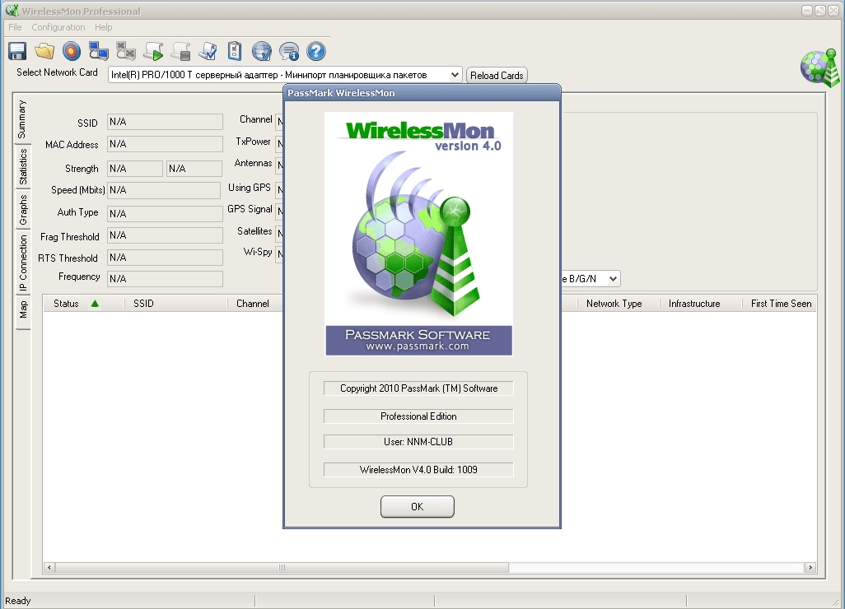Viewport: 845px width, 609px height.
Task: Click the scroll with stop square icon
Action: (180, 51)
